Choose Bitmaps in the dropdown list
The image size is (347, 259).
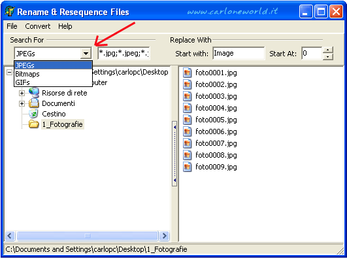pos(53,74)
